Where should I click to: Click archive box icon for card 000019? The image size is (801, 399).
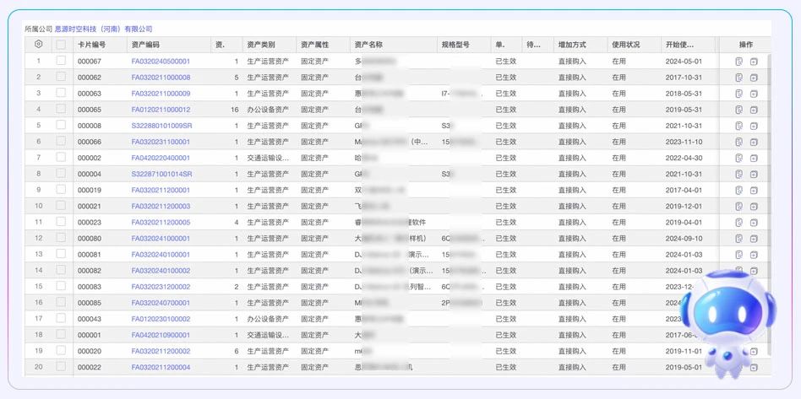point(754,191)
